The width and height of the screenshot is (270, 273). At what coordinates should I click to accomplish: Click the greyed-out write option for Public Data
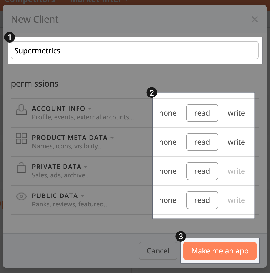[x=236, y=200]
